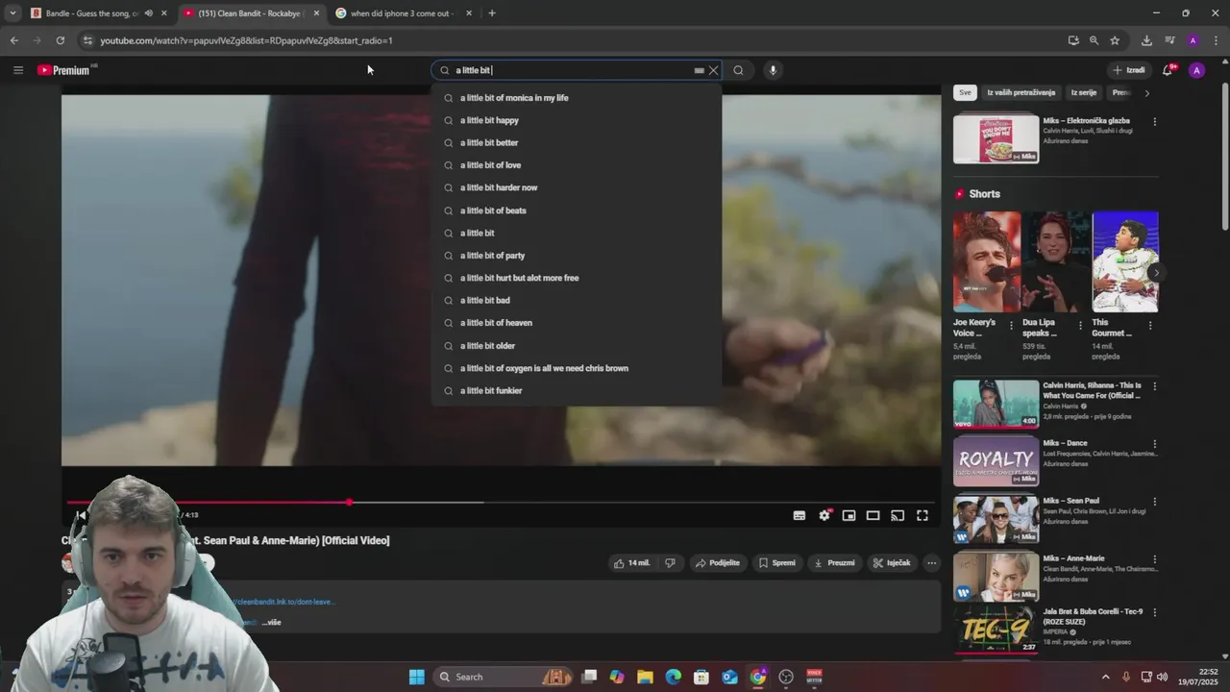Switch player to miniplayer mode
1230x692 pixels.
[x=849, y=516]
